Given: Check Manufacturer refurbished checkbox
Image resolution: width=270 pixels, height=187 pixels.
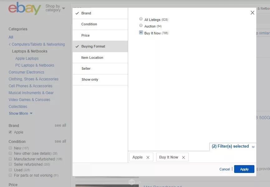Looking at the screenshot, I should click(x=10, y=159).
